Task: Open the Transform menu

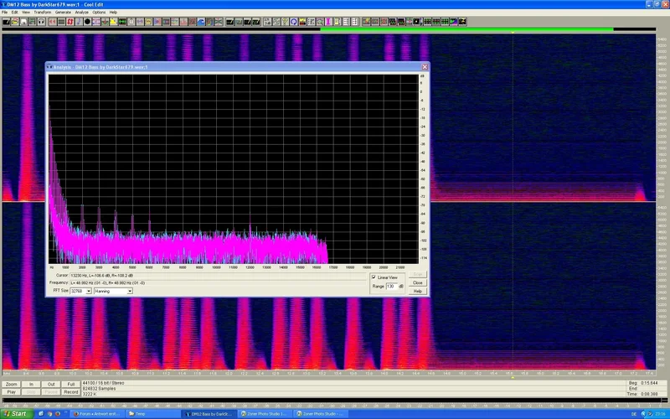Action: (42, 13)
